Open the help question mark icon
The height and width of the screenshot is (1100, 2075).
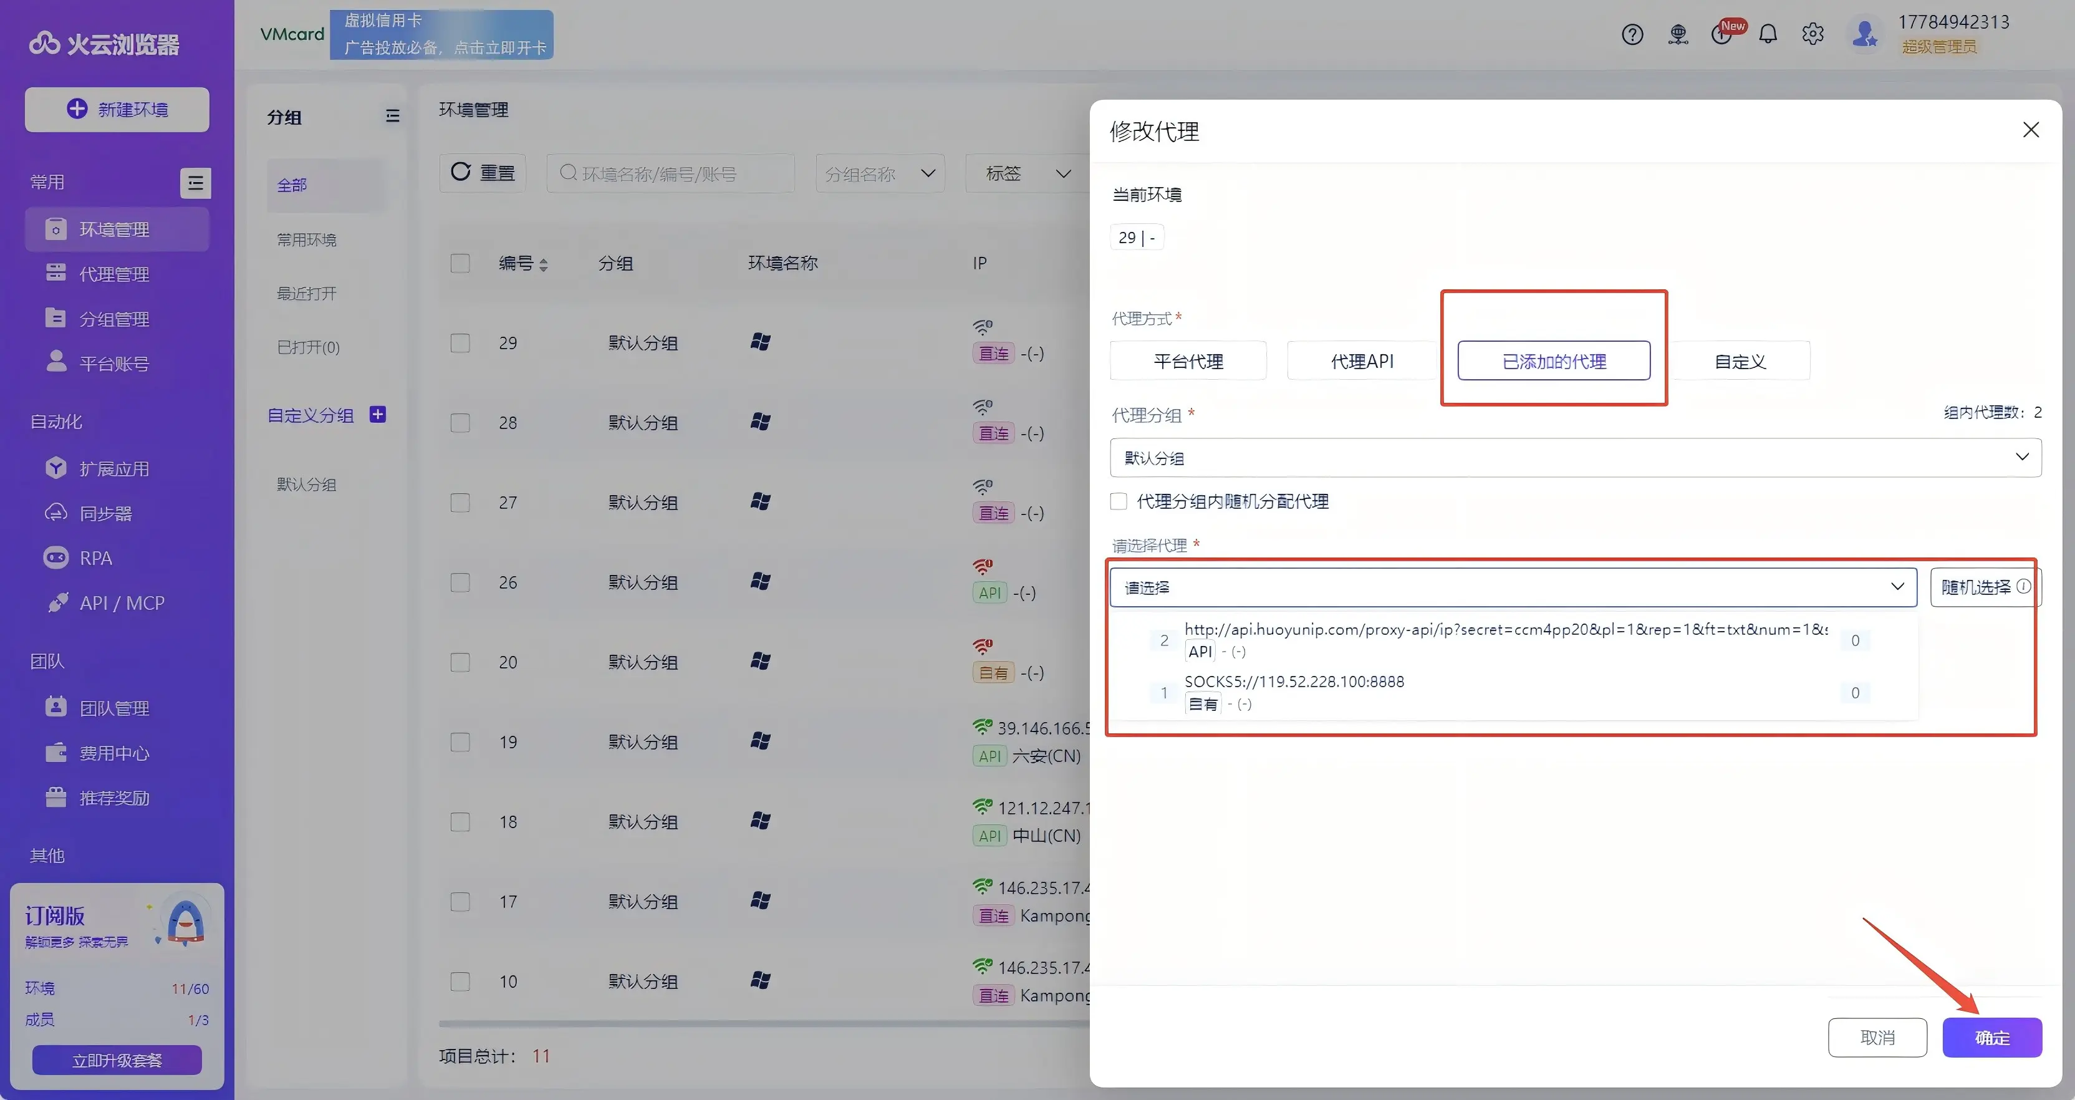tap(1632, 35)
